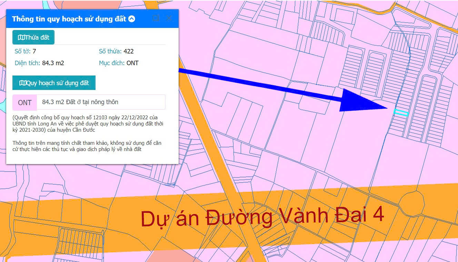Click the panel title Thông tin quy hoạch
This screenshot has height=262, width=458.
click(69, 19)
